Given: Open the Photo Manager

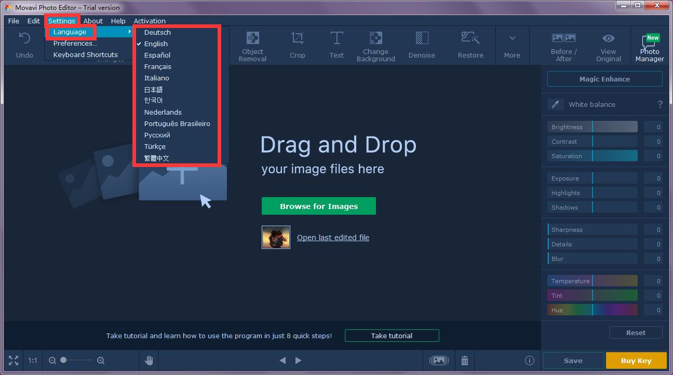Looking at the screenshot, I should [x=650, y=48].
